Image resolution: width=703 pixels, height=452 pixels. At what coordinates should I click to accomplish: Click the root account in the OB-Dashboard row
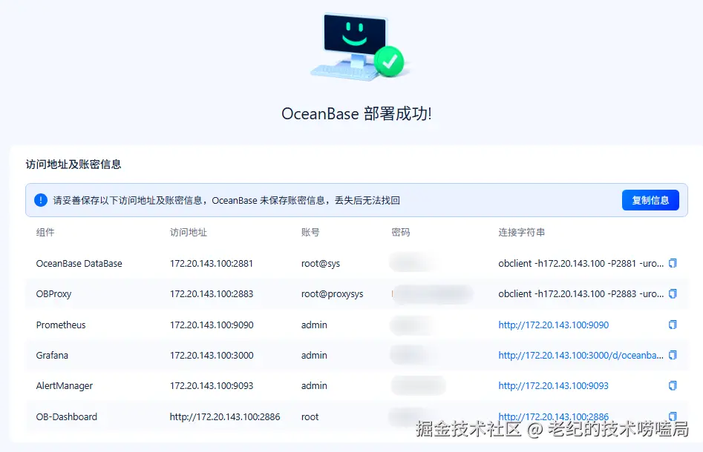click(310, 416)
